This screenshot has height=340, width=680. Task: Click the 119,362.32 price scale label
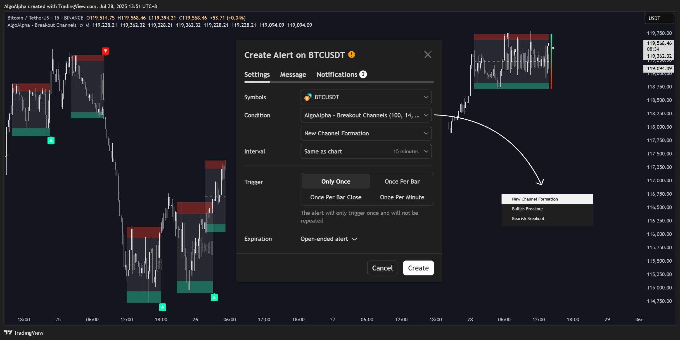[x=659, y=56]
